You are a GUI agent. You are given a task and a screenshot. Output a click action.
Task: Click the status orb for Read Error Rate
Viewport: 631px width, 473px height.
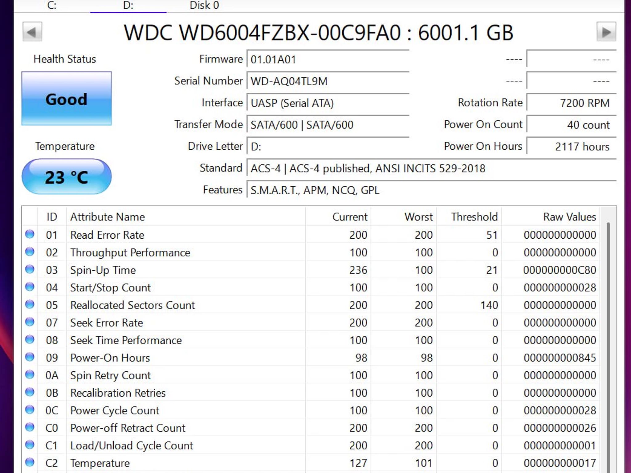(x=30, y=234)
